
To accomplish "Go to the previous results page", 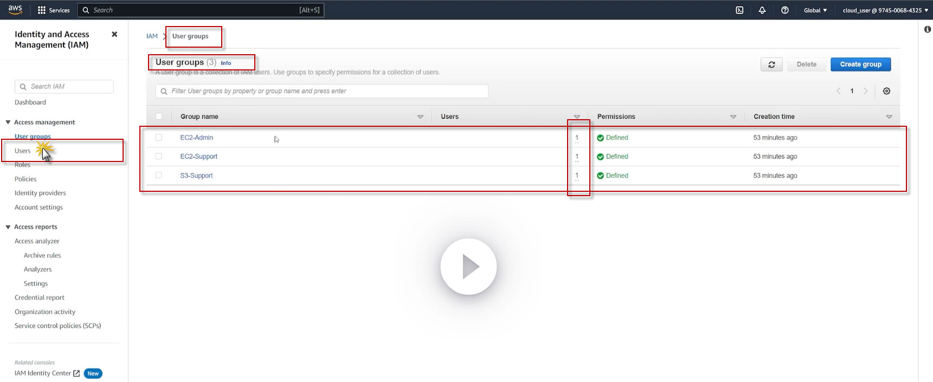I will pos(838,91).
